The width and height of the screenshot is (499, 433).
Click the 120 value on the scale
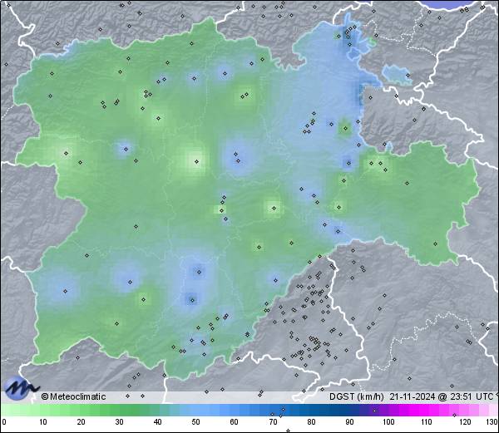click(x=465, y=422)
